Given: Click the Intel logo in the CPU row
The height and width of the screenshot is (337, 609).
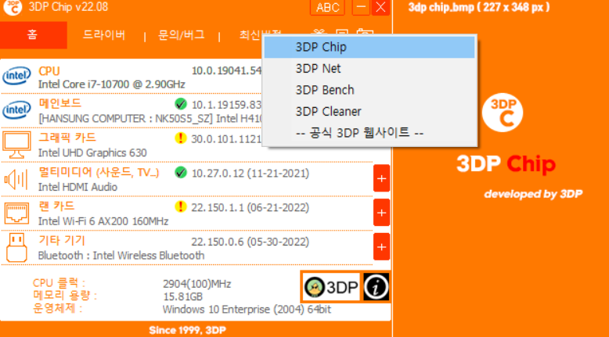Looking at the screenshot, I should (x=16, y=76).
